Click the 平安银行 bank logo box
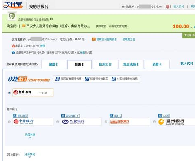 click(x=130, y=122)
